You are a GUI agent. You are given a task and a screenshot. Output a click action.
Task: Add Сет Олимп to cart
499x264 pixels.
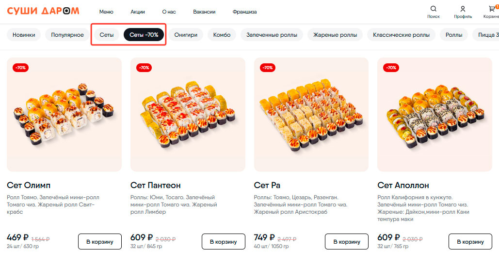tap(100, 241)
